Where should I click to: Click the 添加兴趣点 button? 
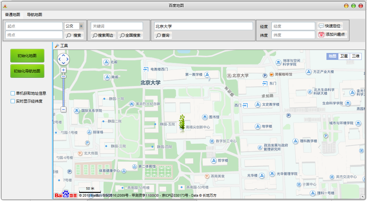[332, 34]
